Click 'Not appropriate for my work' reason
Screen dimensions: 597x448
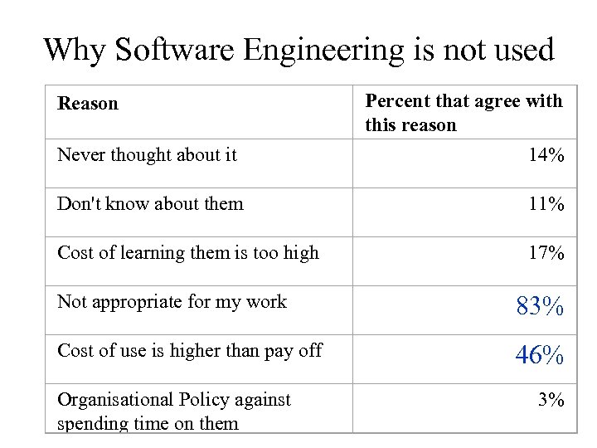pos(172,301)
